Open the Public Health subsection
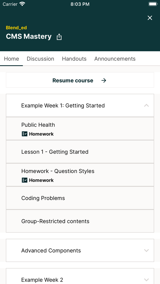160x284 pixels. 80,129
